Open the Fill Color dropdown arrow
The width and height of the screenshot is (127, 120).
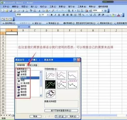pyautogui.click(x=115, y=15)
